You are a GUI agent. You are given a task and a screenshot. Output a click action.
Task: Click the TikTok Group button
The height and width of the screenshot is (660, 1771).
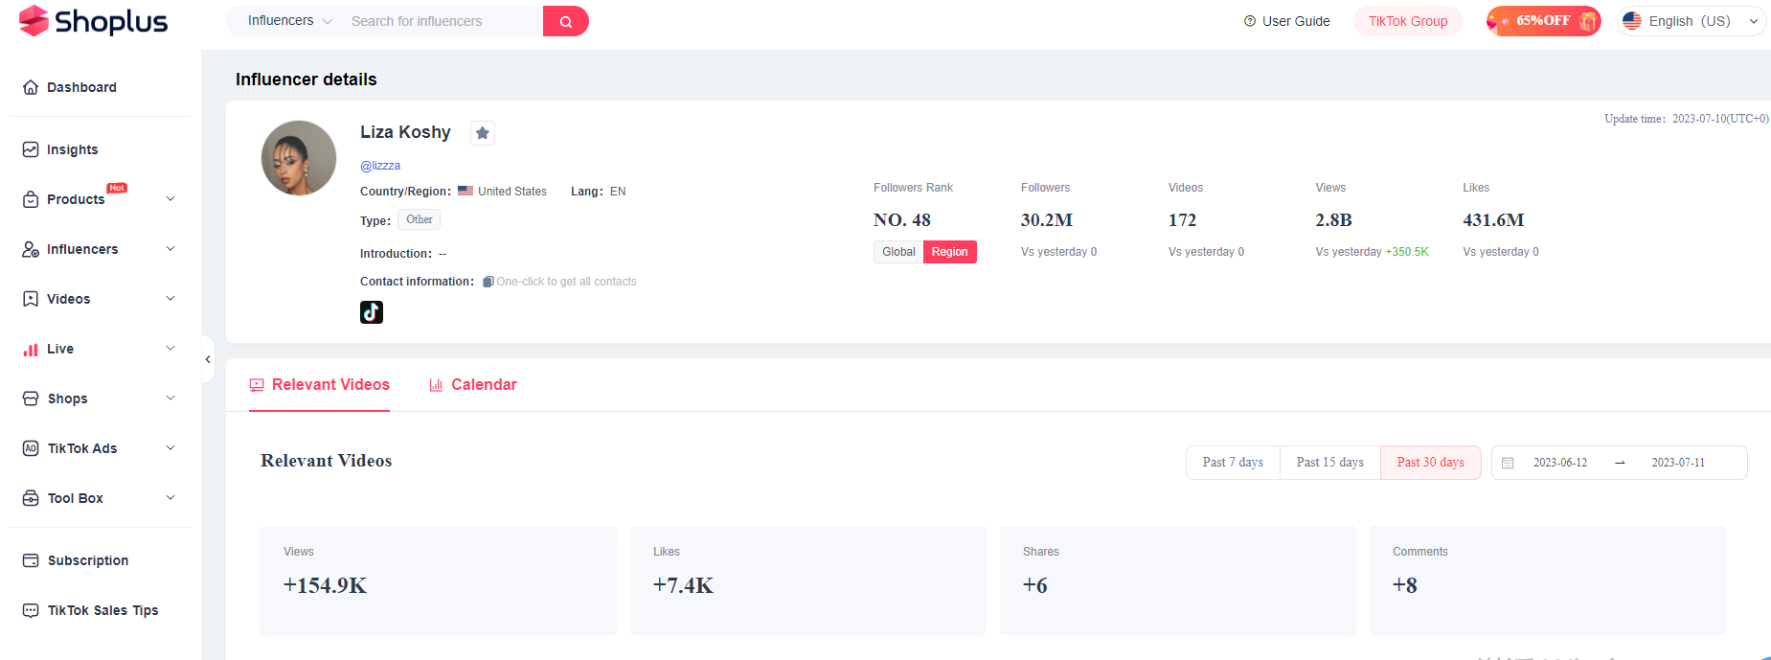pos(1408,21)
